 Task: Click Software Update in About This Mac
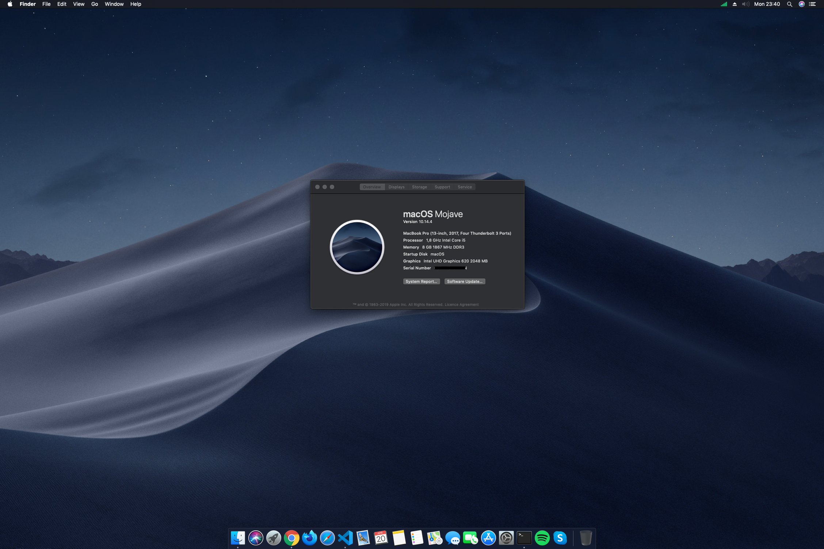click(465, 281)
